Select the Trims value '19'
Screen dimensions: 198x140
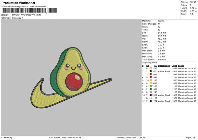coord(159,30)
